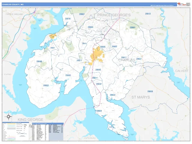Select ZIP code label 20675
This screenshot has width=192, height=144.
84,43
